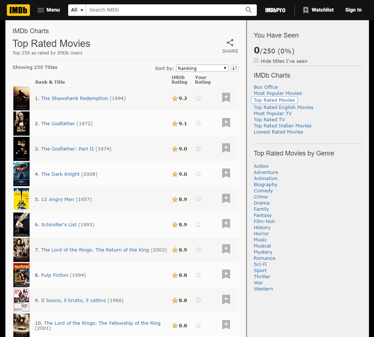
Task: Browse Animation genre
Action: [265, 179]
